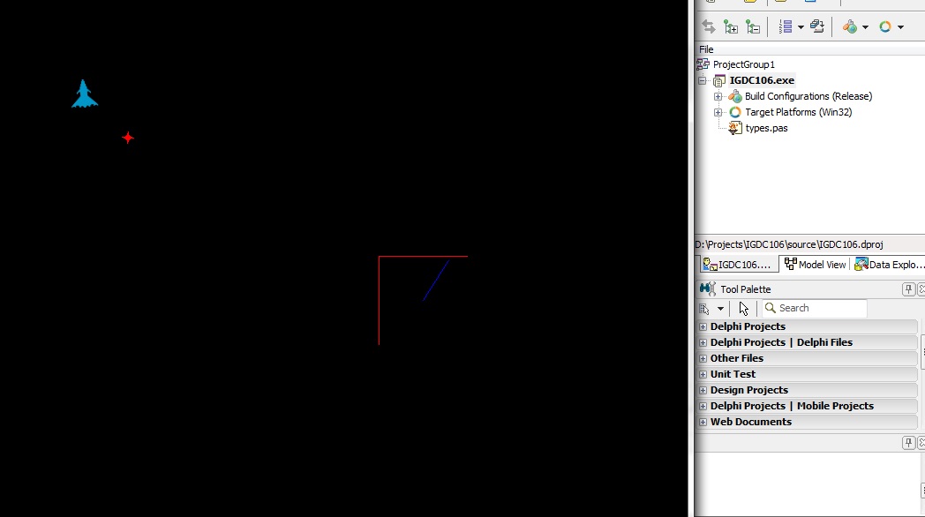Switch to the Data Explorer tab
This screenshot has width=925, height=517.
pyautogui.click(x=889, y=265)
